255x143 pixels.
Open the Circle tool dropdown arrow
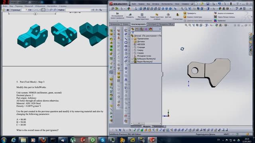pos(129,50)
